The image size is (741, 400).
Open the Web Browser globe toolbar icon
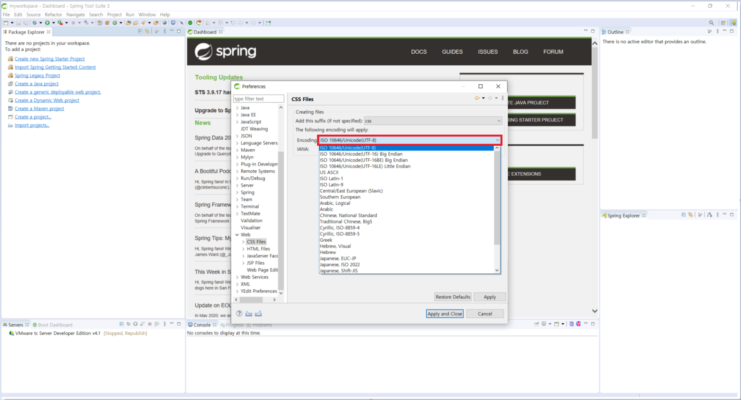(165, 23)
